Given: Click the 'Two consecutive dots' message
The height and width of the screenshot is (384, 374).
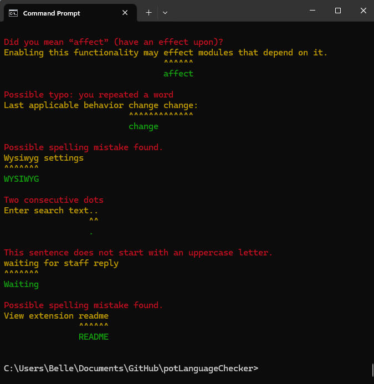Looking at the screenshot, I should coord(54,200).
